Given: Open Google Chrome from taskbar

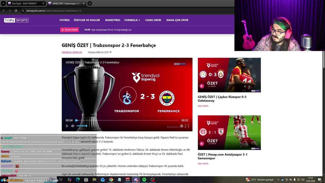Looking at the screenshot, I should (111, 180).
